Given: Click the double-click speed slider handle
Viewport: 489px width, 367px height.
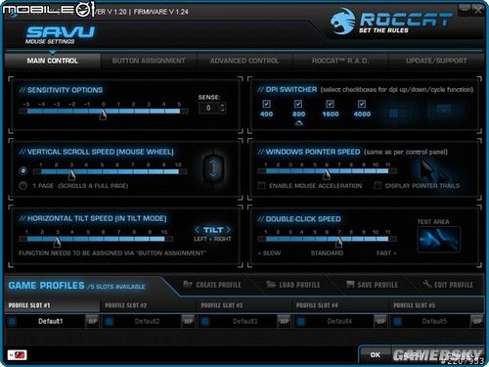Looking at the screenshot, I should (339, 242).
